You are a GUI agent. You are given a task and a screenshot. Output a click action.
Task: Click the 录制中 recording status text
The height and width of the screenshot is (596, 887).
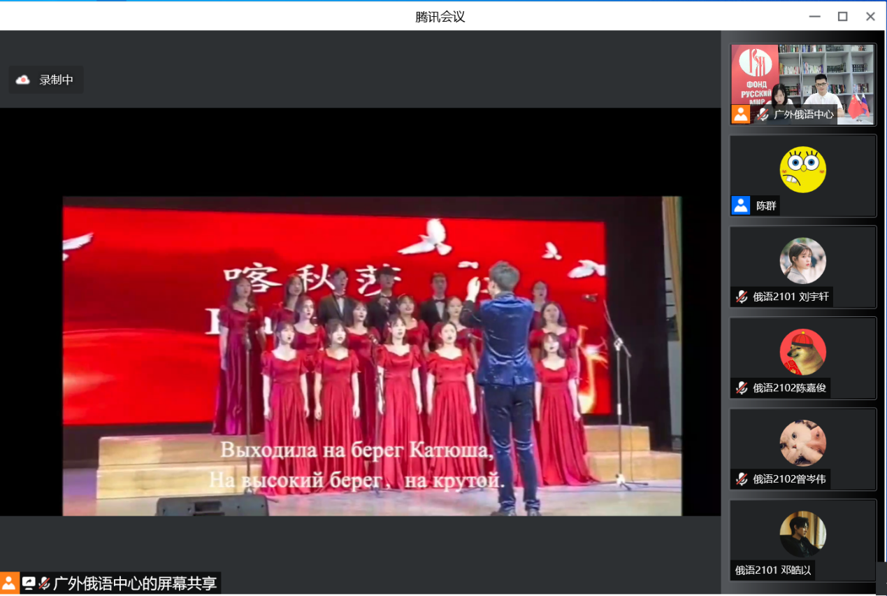pos(56,80)
